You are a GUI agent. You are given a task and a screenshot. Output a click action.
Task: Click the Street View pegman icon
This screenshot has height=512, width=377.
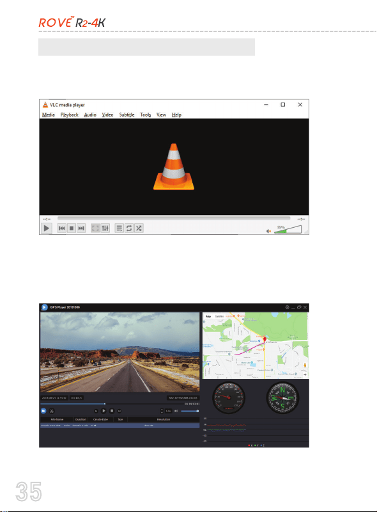[x=305, y=365]
